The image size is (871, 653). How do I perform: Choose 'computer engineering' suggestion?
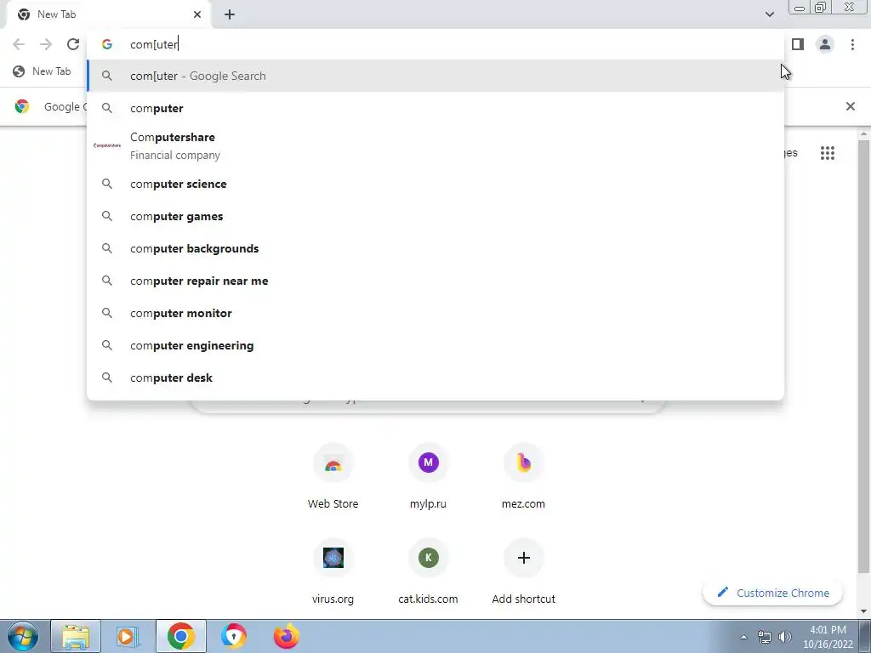[x=435, y=345]
